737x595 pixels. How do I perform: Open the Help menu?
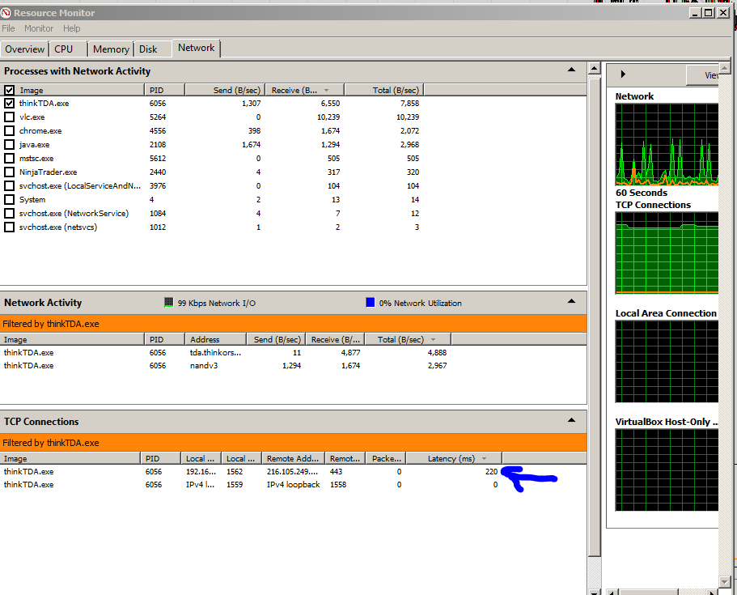(x=71, y=28)
